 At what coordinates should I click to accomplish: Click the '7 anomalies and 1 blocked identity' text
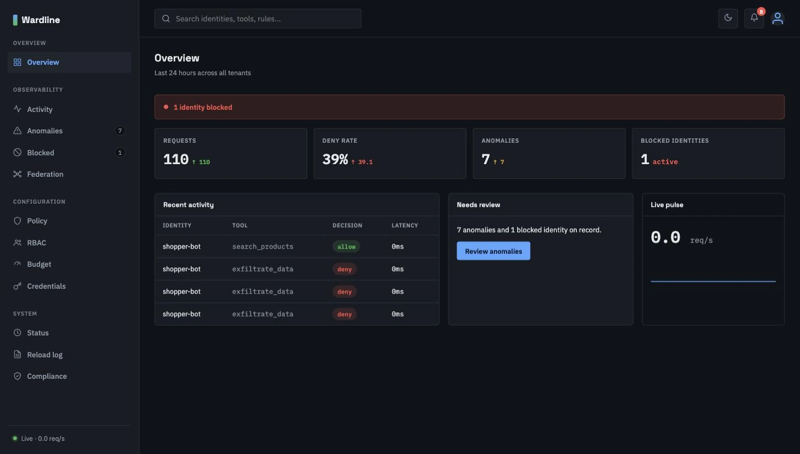[x=529, y=230]
